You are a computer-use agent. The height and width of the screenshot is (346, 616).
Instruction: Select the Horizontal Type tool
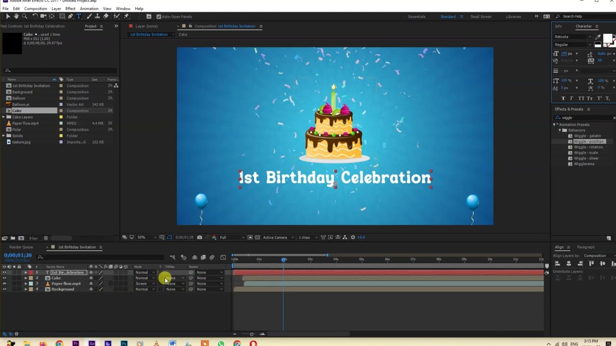79,16
